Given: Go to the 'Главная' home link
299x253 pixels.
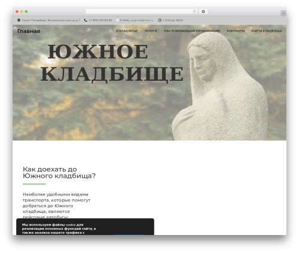Looking at the screenshot, I should click(x=29, y=31).
